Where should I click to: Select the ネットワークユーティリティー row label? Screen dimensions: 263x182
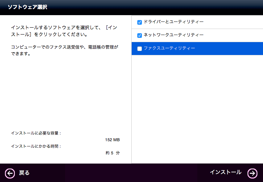pos(174,35)
